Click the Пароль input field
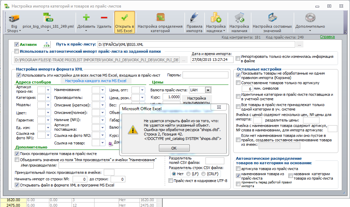 [x=205, y=75]
